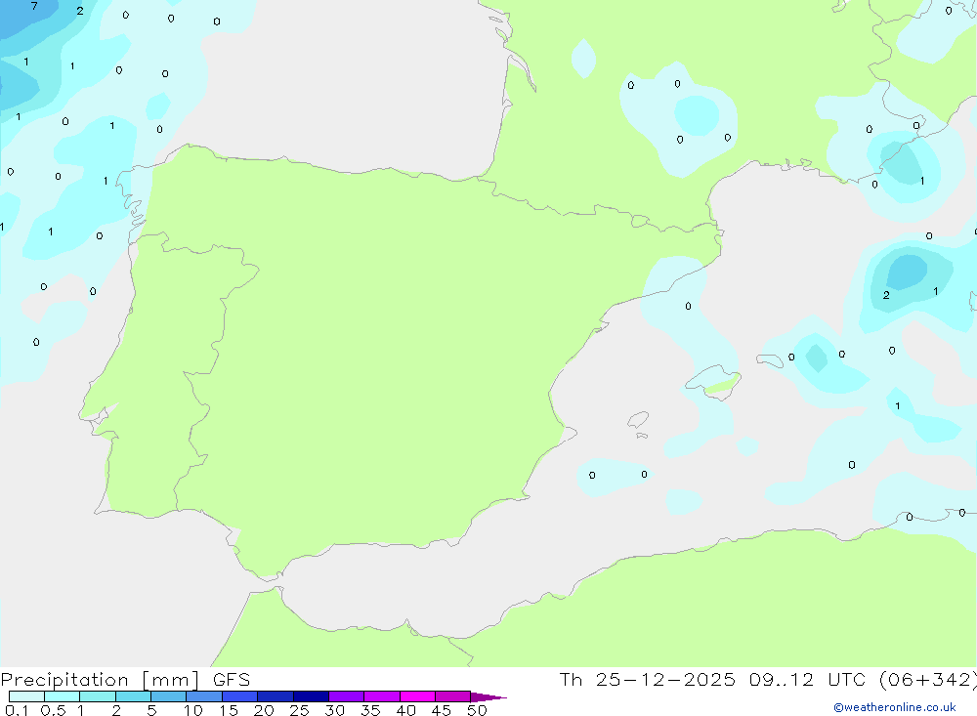Click the 'Precipitation [mm]' title text

pos(100,680)
